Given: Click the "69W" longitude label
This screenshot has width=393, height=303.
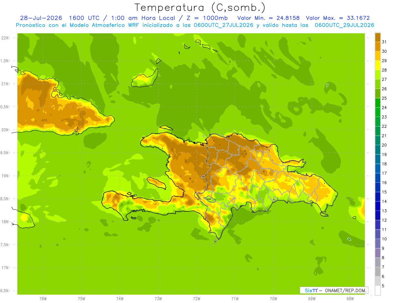Looking at the screenshot, I should (312, 299).
